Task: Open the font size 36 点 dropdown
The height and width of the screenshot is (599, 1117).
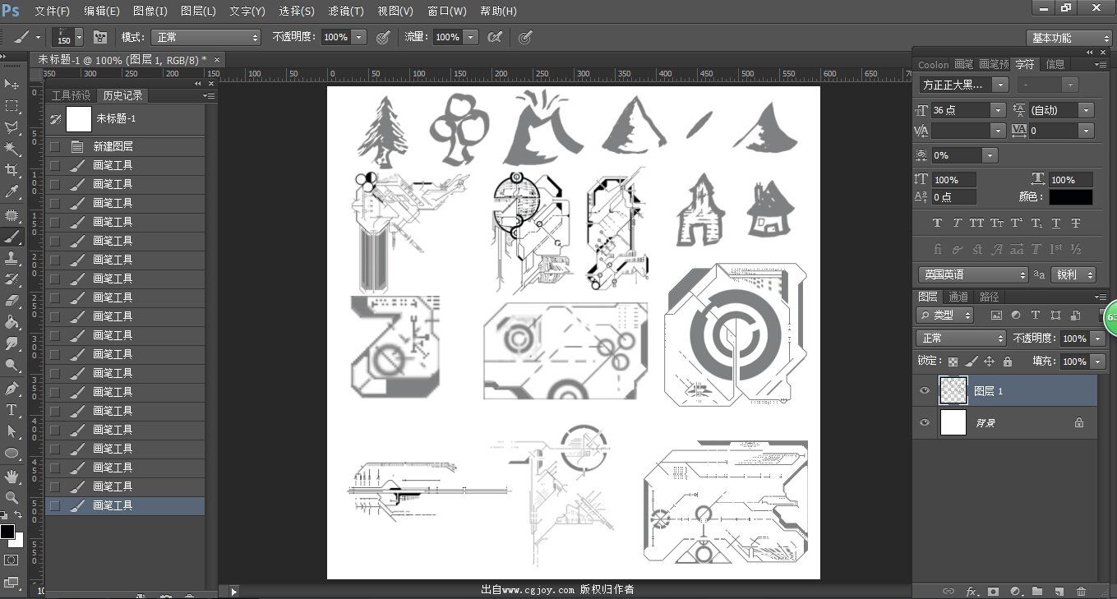Action: pos(998,110)
